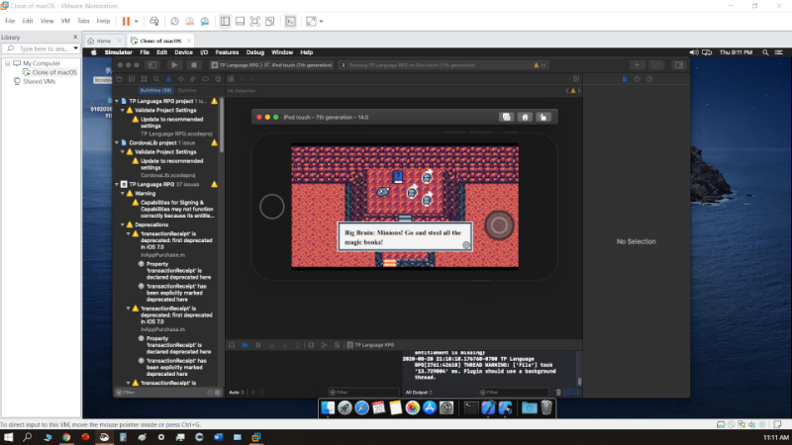Open Simulator Features menu

pyautogui.click(x=227, y=52)
